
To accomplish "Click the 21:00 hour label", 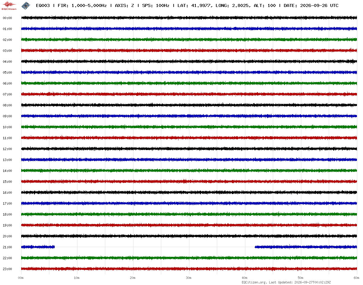I will click(x=7, y=247).
